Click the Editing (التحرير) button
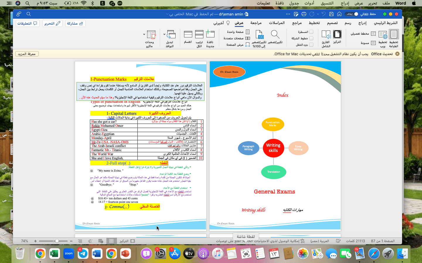Screen dimensions: 422x263 [52, 23]
